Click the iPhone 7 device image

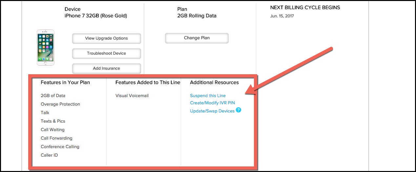[x=46, y=47]
